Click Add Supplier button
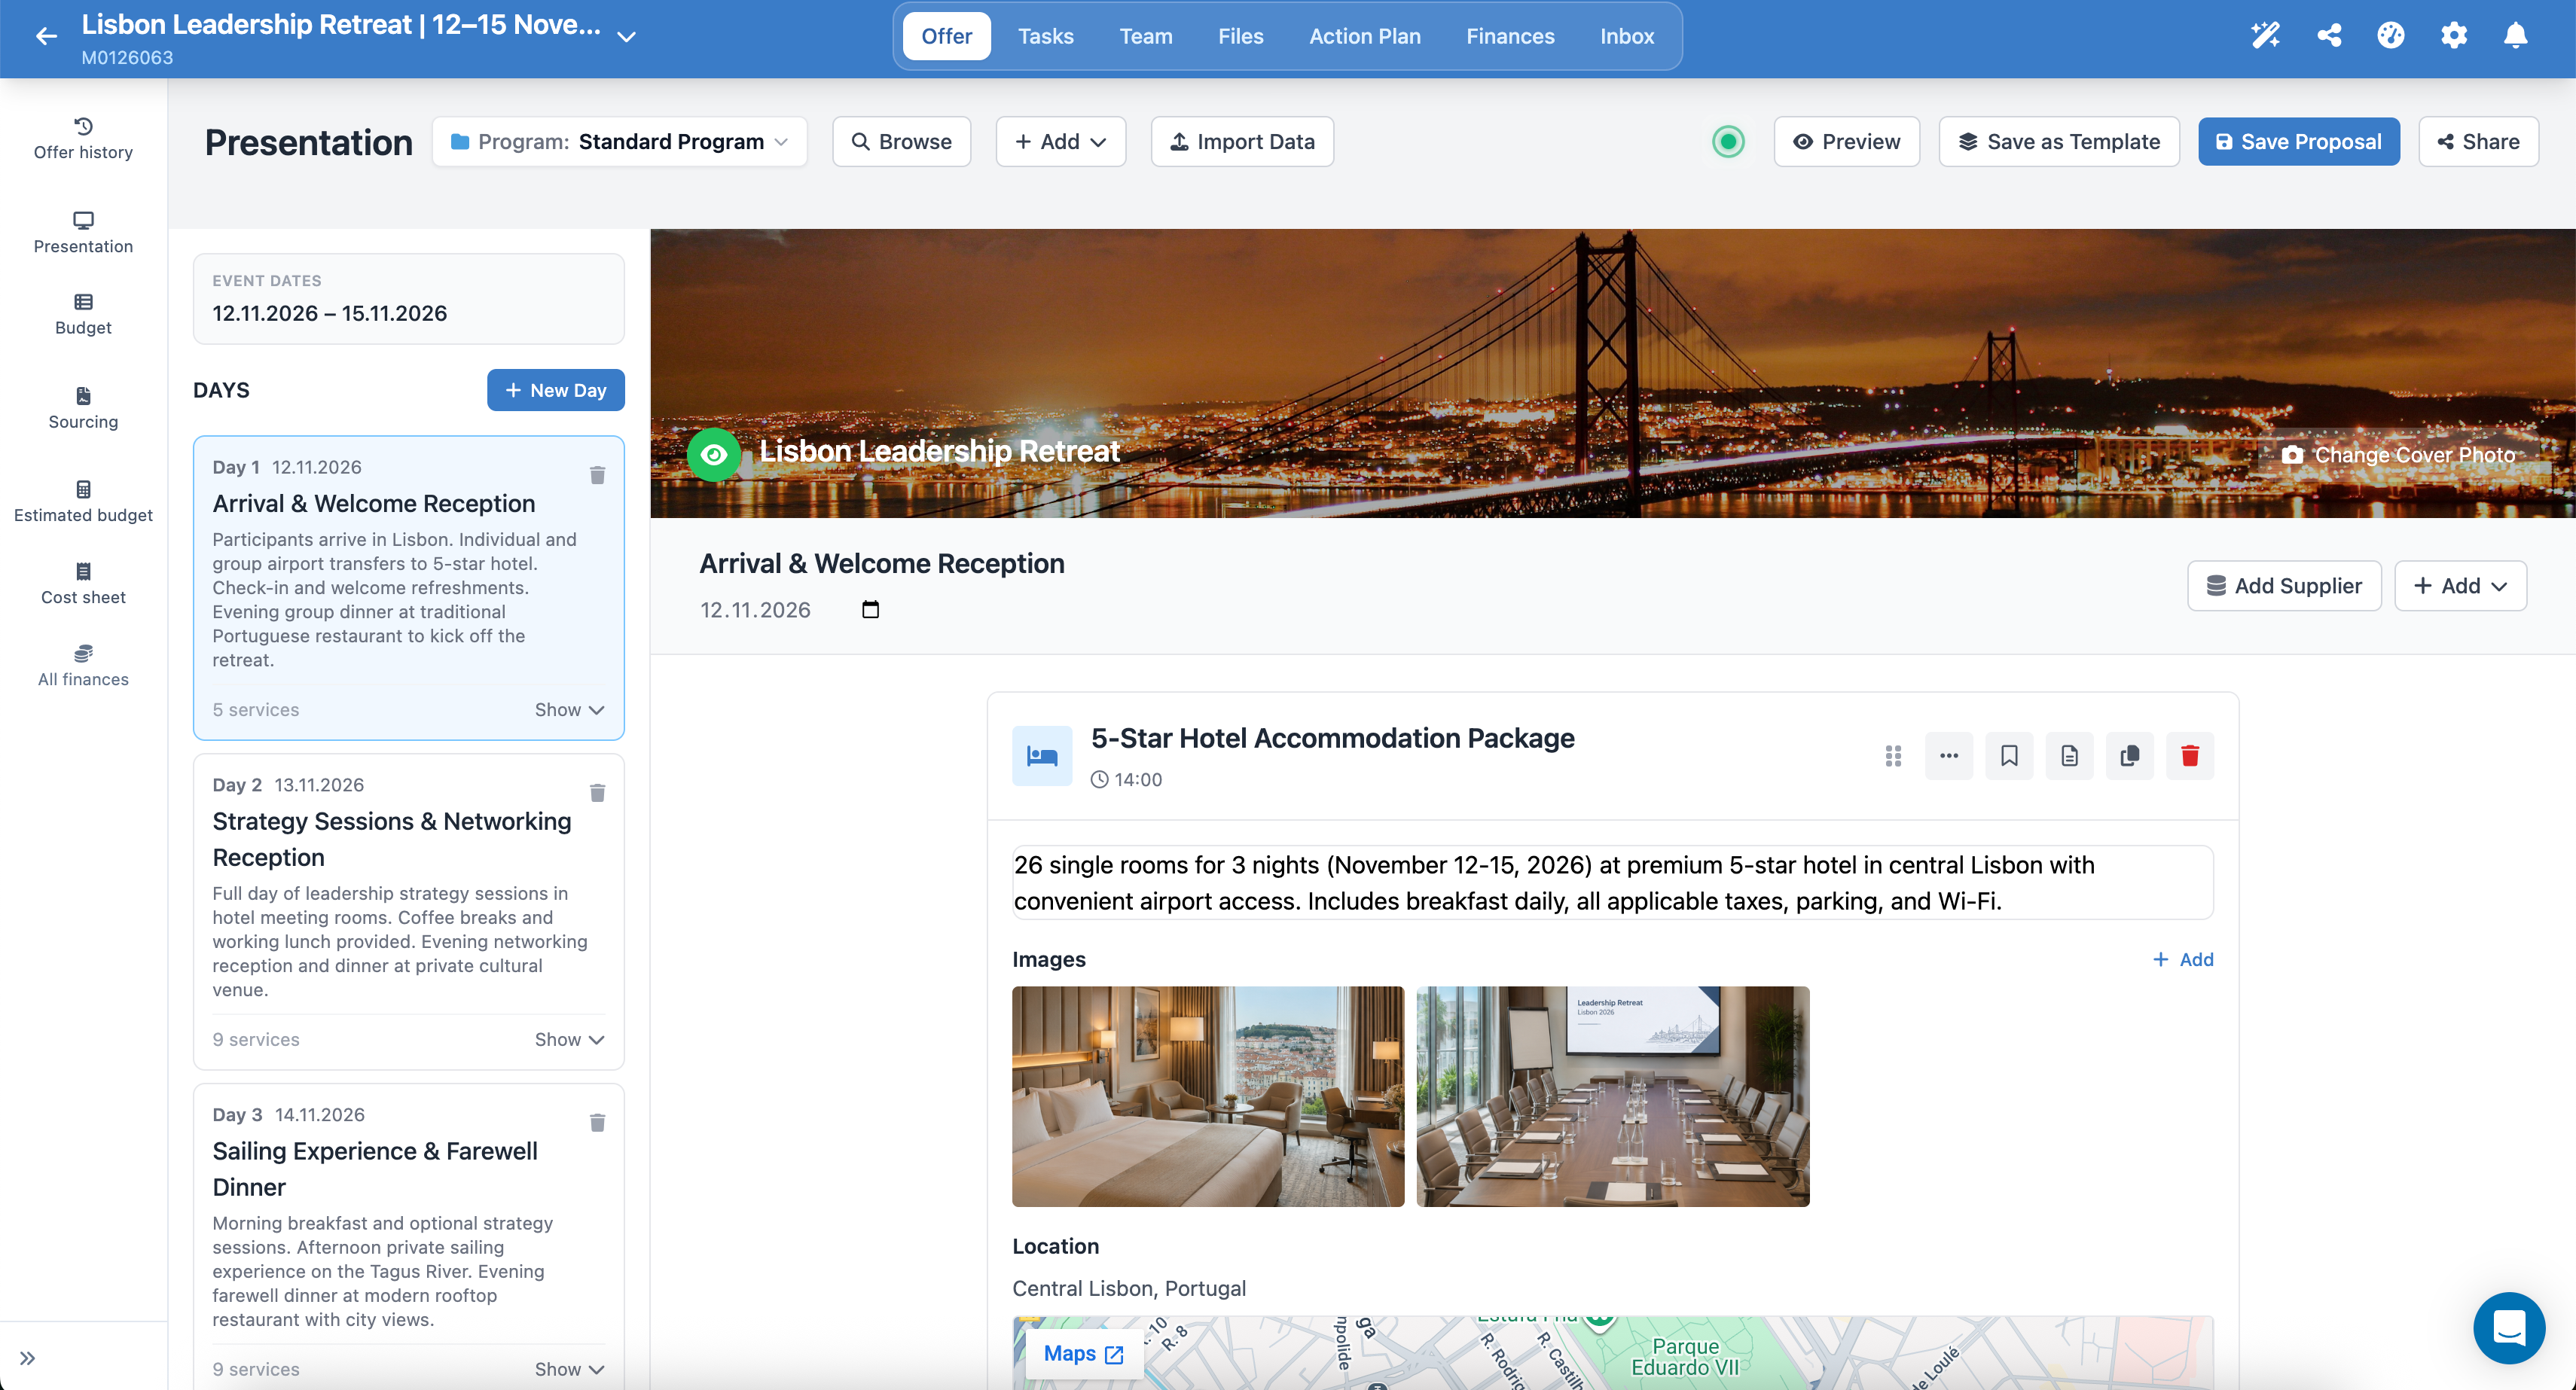The image size is (2576, 1390). point(2283,585)
